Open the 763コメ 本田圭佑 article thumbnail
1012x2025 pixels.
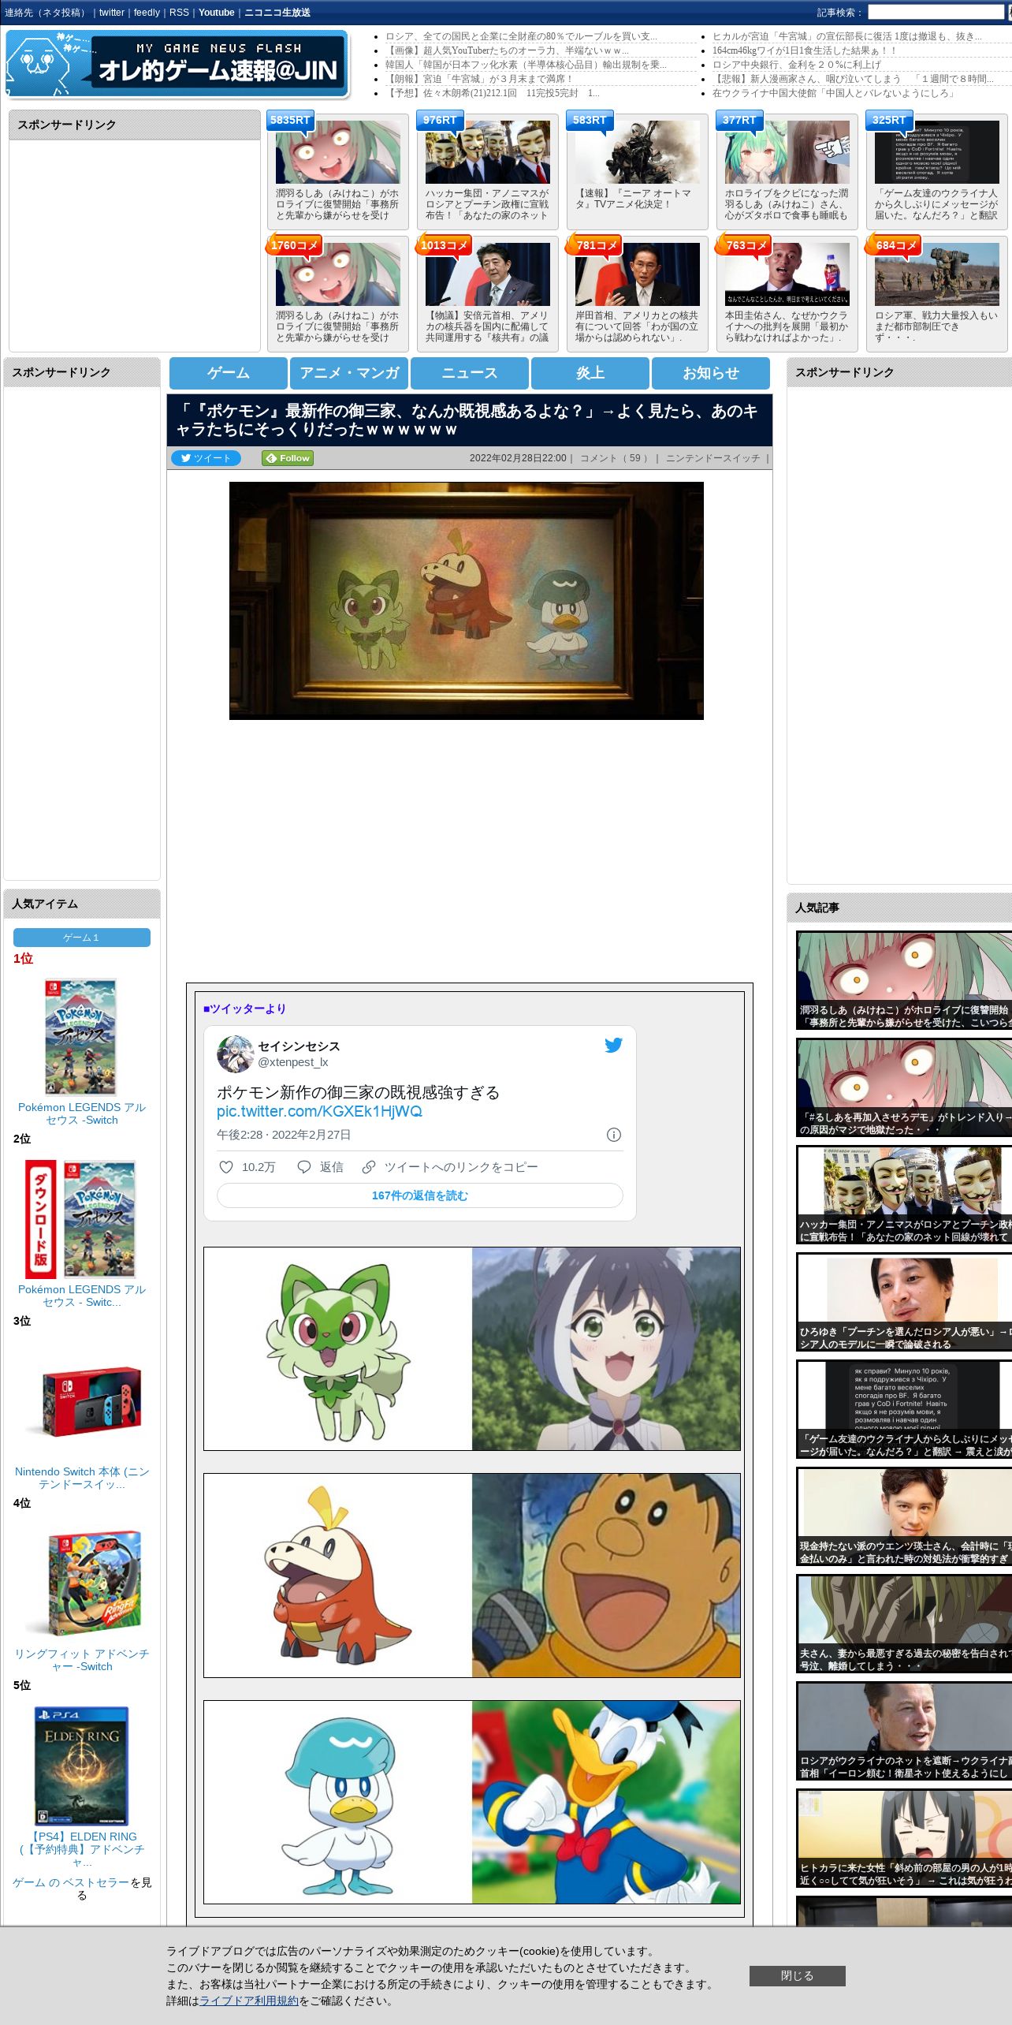[787, 274]
